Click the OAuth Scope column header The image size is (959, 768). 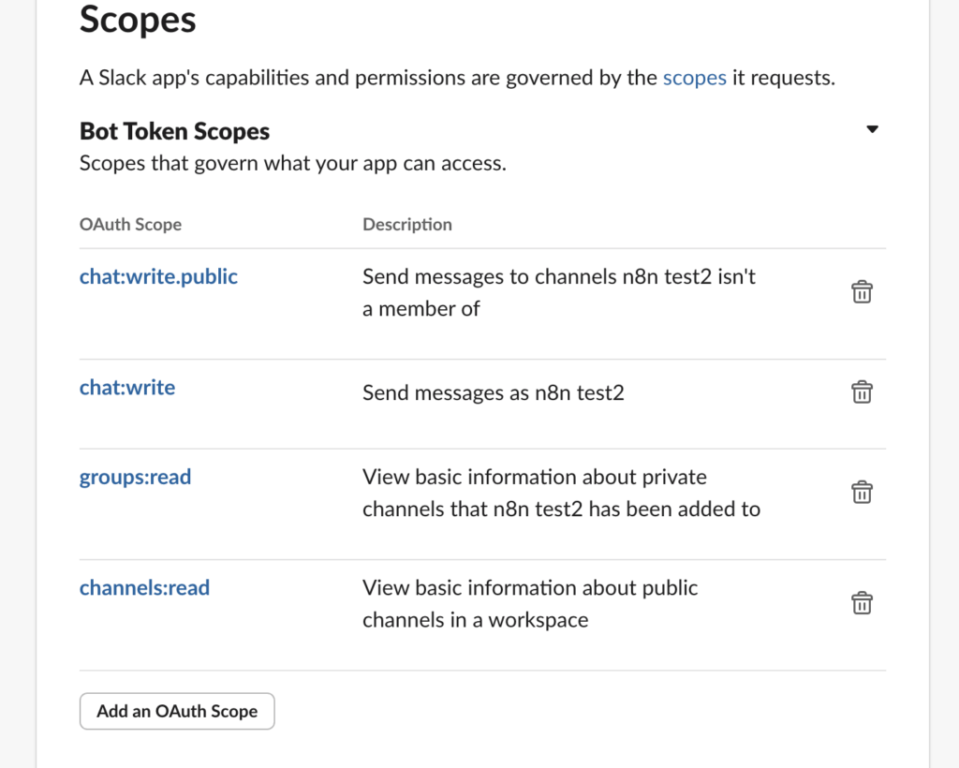pyautogui.click(x=130, y=225)
